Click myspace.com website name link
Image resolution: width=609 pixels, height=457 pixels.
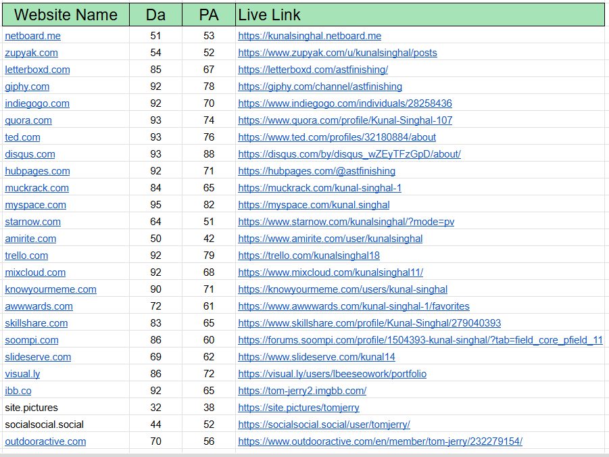pos(35,205)
